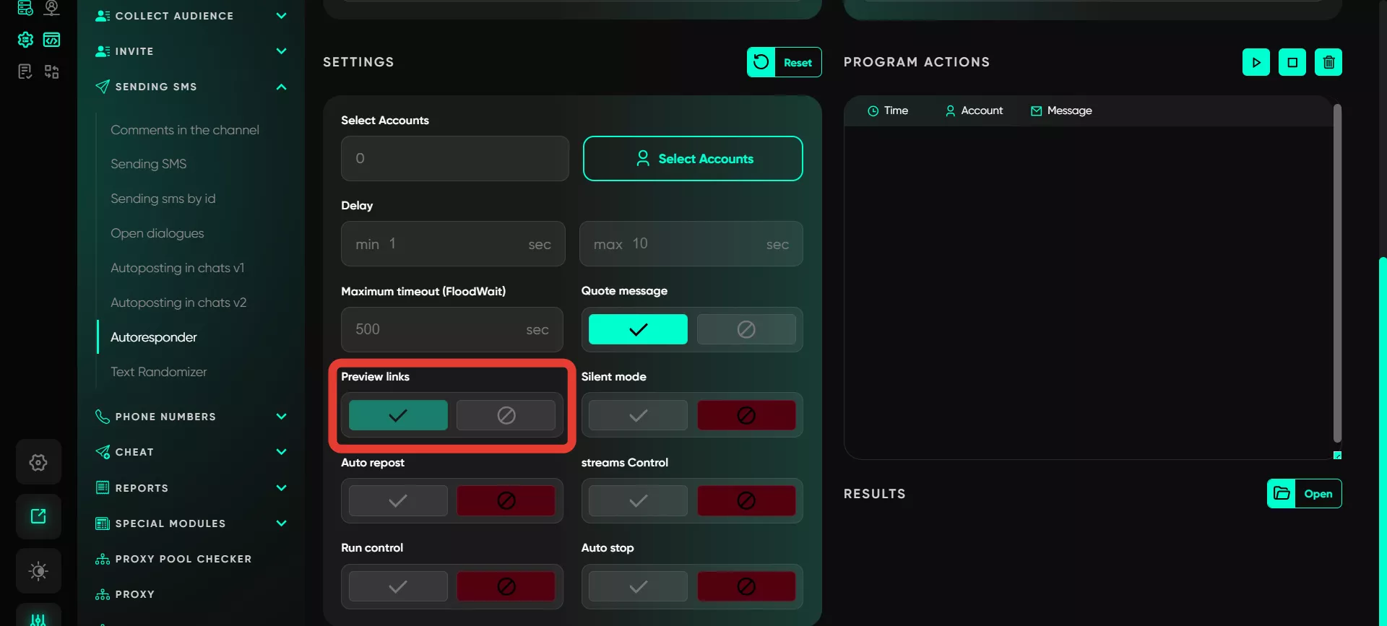Open Open dialogues menu item
The width and height of the screenshot is (1387, 626).
click(x=157, y=233)
